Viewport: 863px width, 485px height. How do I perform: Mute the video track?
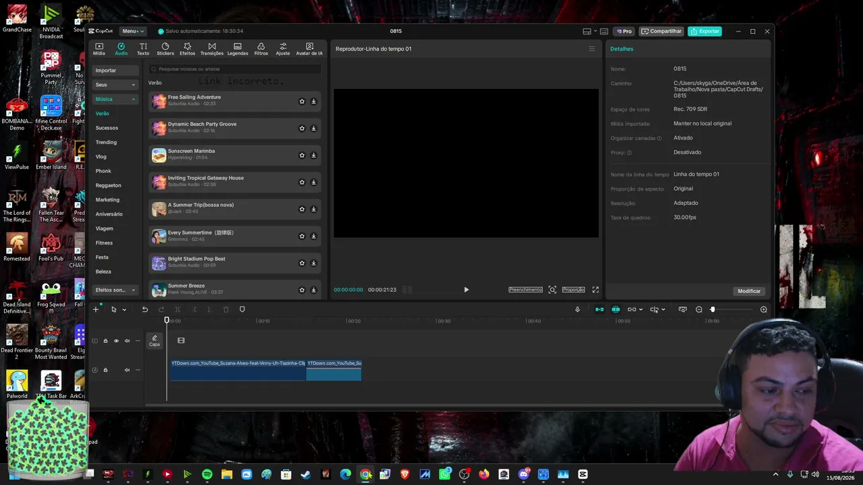(x=127, y=341)
